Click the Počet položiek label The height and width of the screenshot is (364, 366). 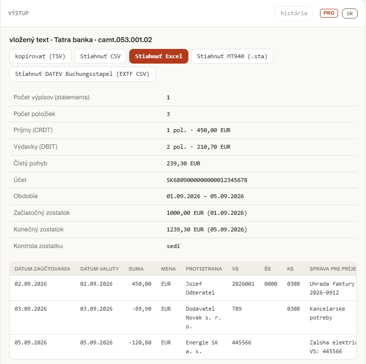click(34, 114)
